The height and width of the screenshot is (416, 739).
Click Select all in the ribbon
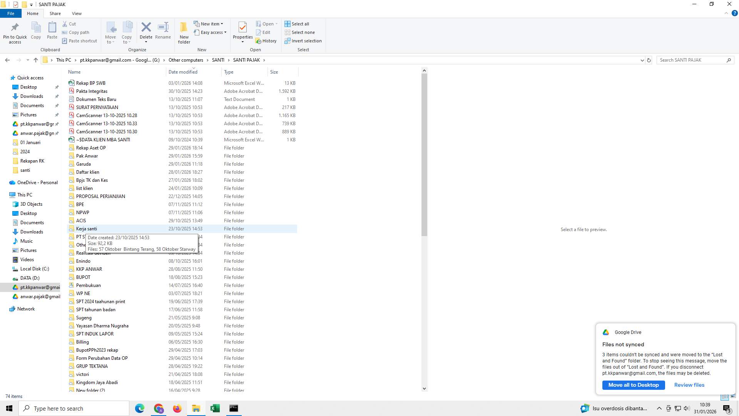coord(297,23)
